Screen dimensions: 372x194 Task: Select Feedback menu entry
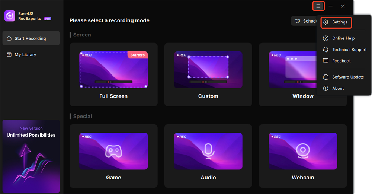344,61
